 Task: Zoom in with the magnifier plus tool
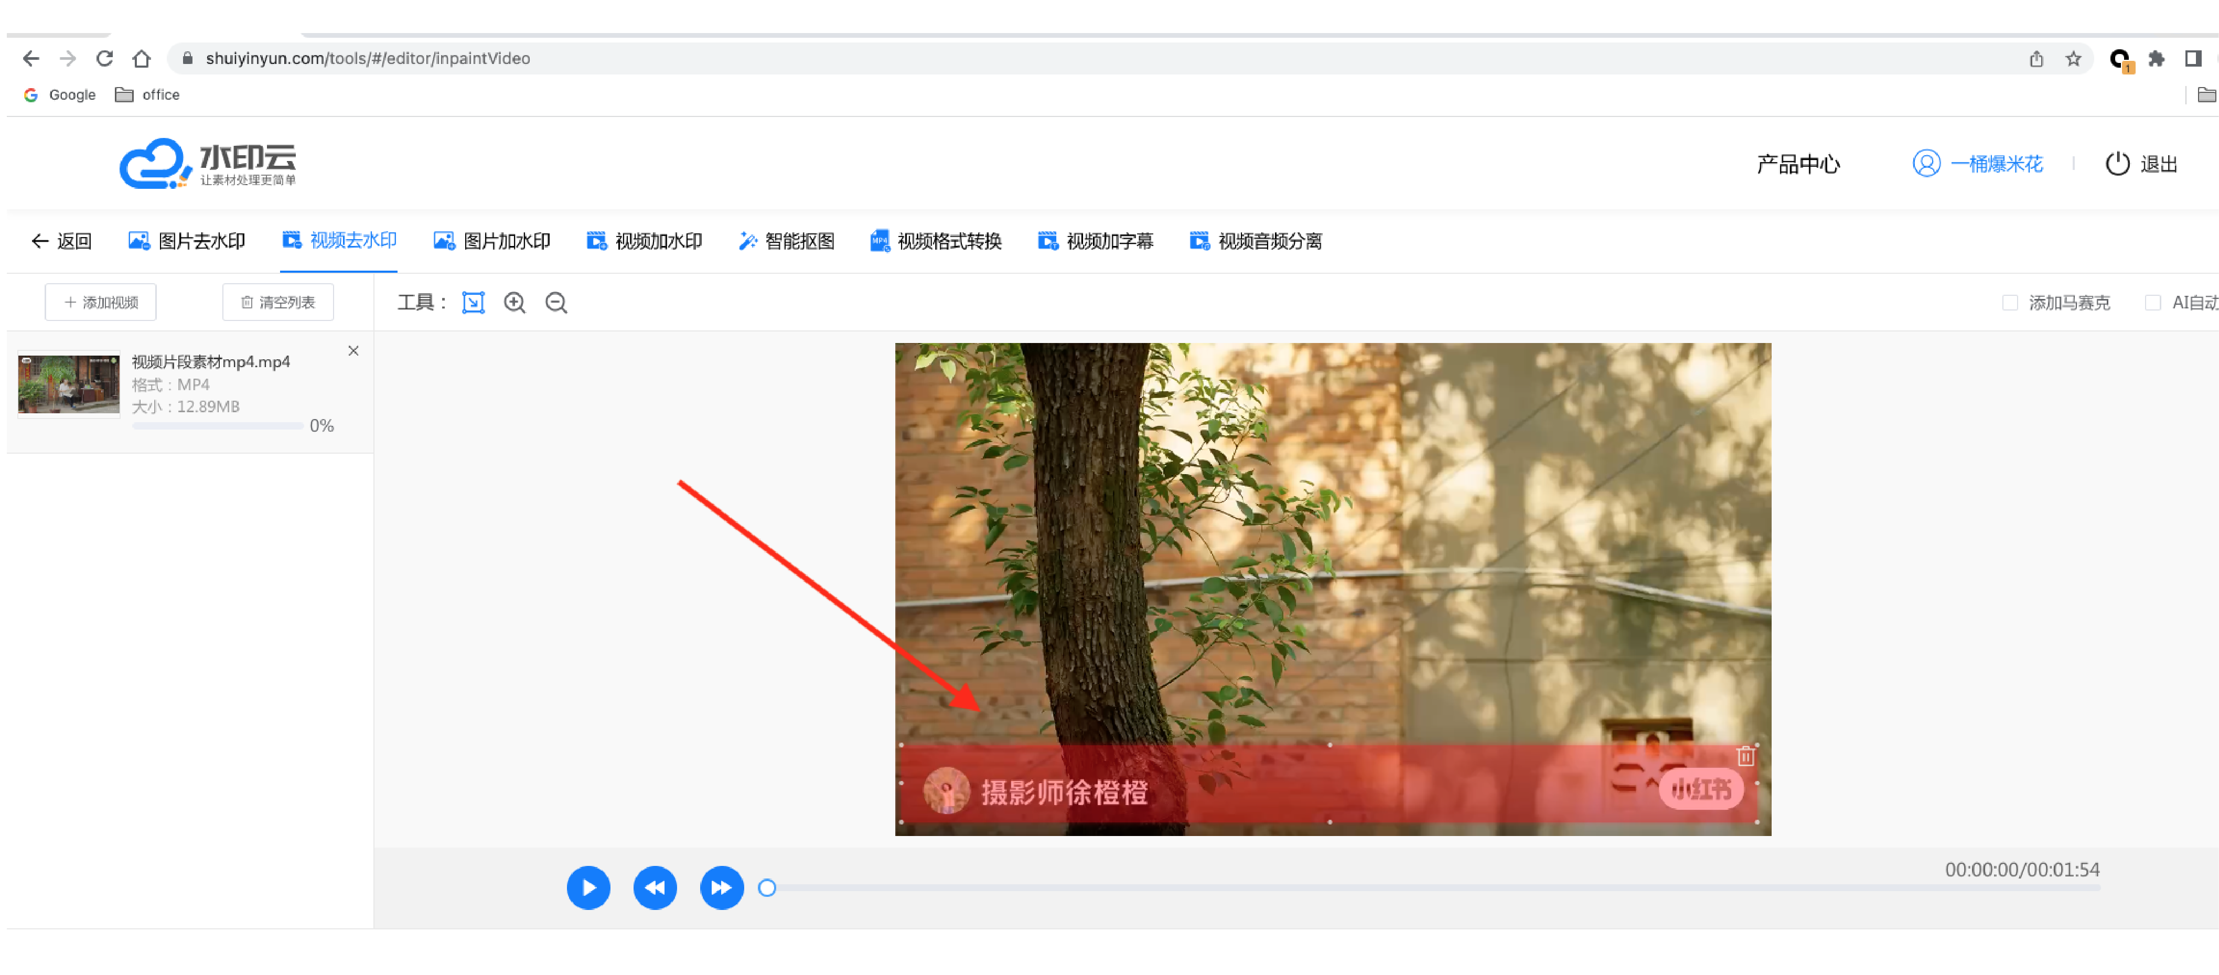(x=515, y=303)
